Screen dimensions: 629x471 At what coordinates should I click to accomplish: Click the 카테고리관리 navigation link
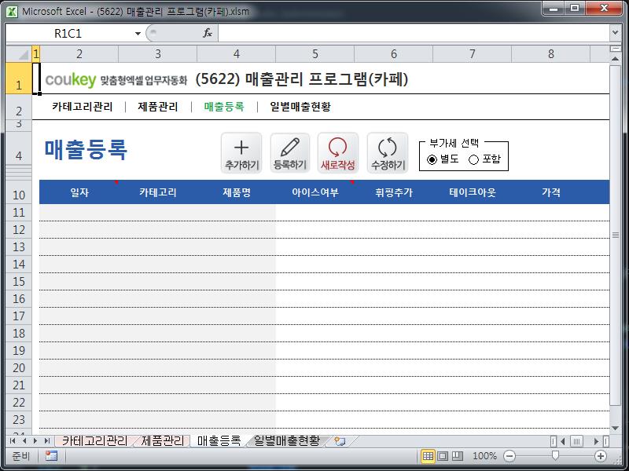[83, 107]
